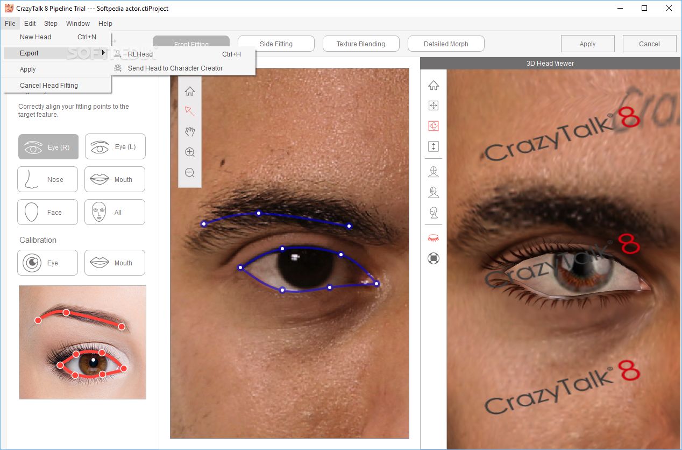This screenshot has height=450, width=682.
Task: Click the Apply button at top right
Action: [x=587, y=44]
